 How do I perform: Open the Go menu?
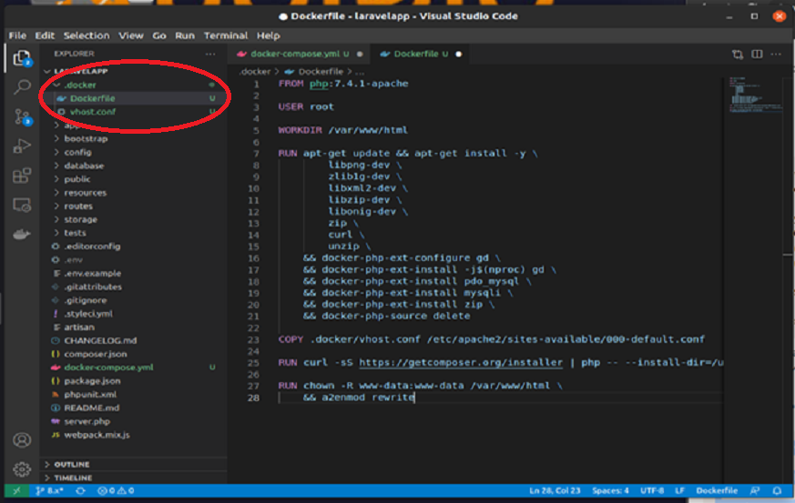[159, 35]
